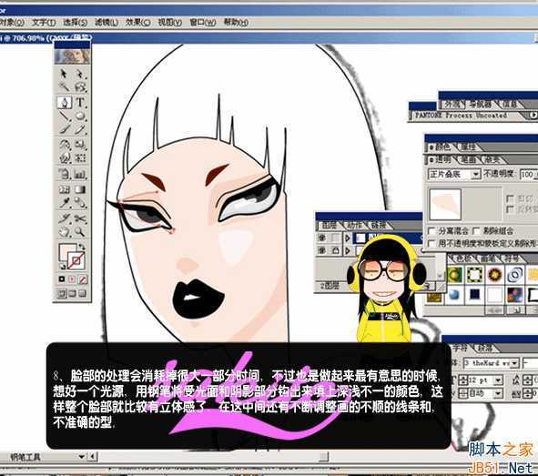Select the Type (T) tool

click(80, 102)
